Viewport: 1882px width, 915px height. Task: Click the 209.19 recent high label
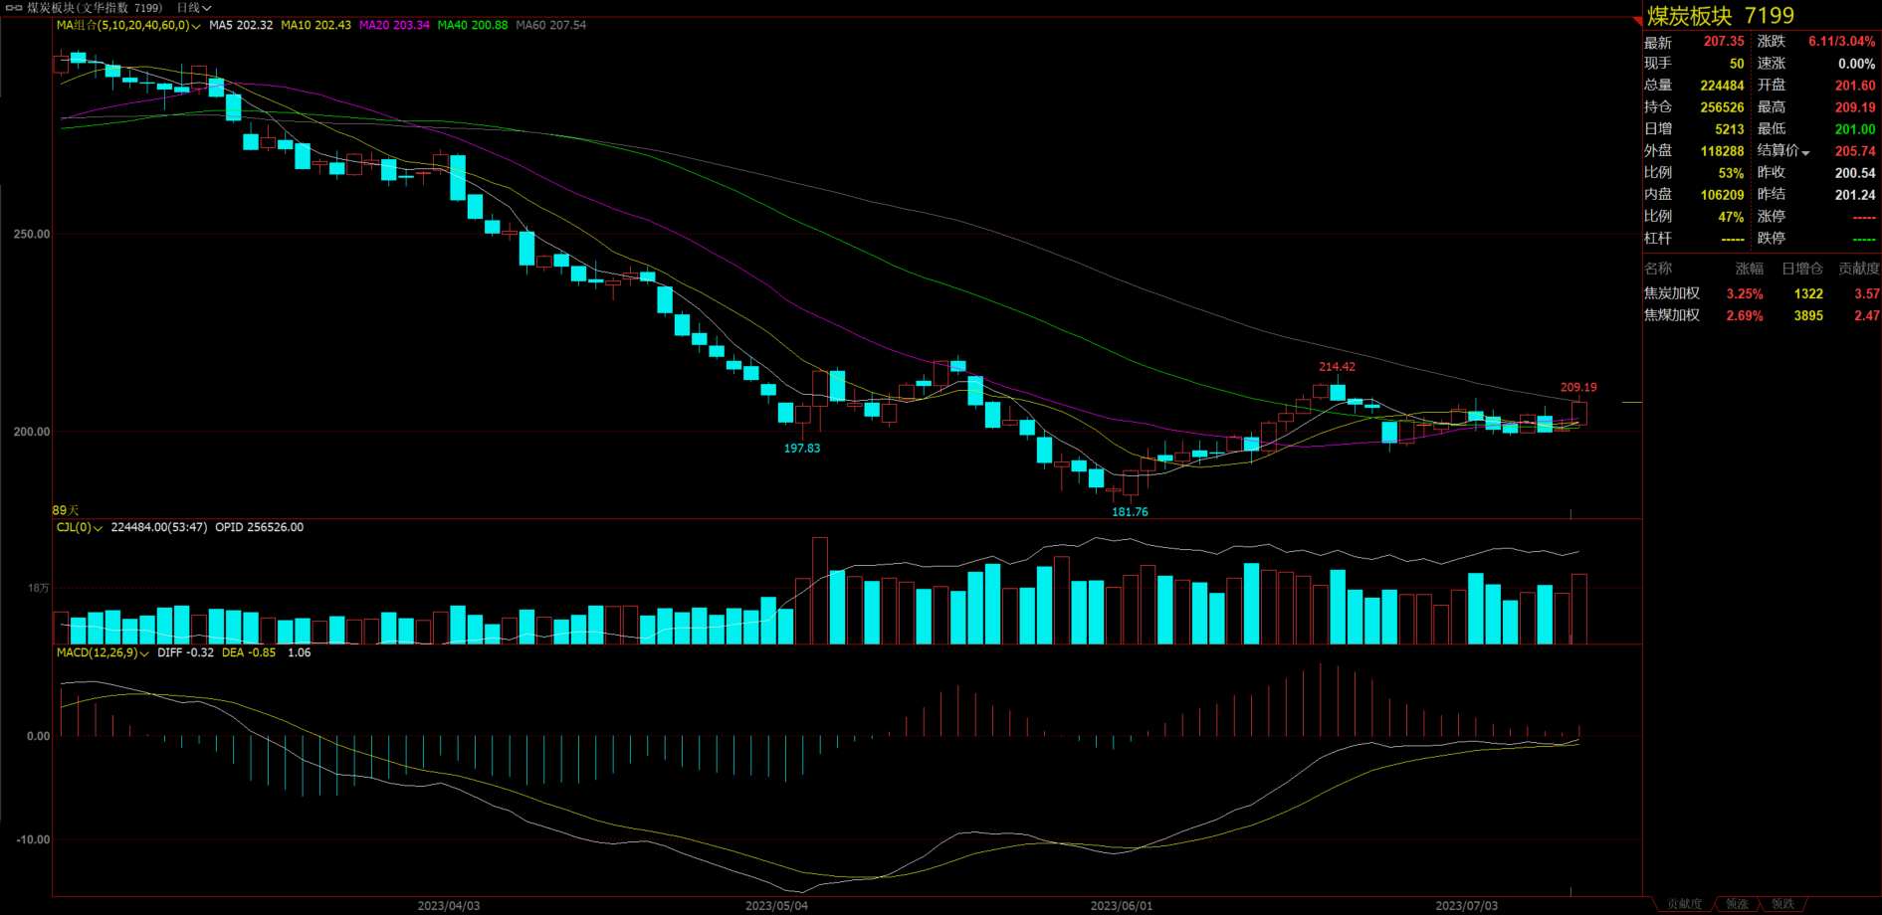(x=1578, y=388)
